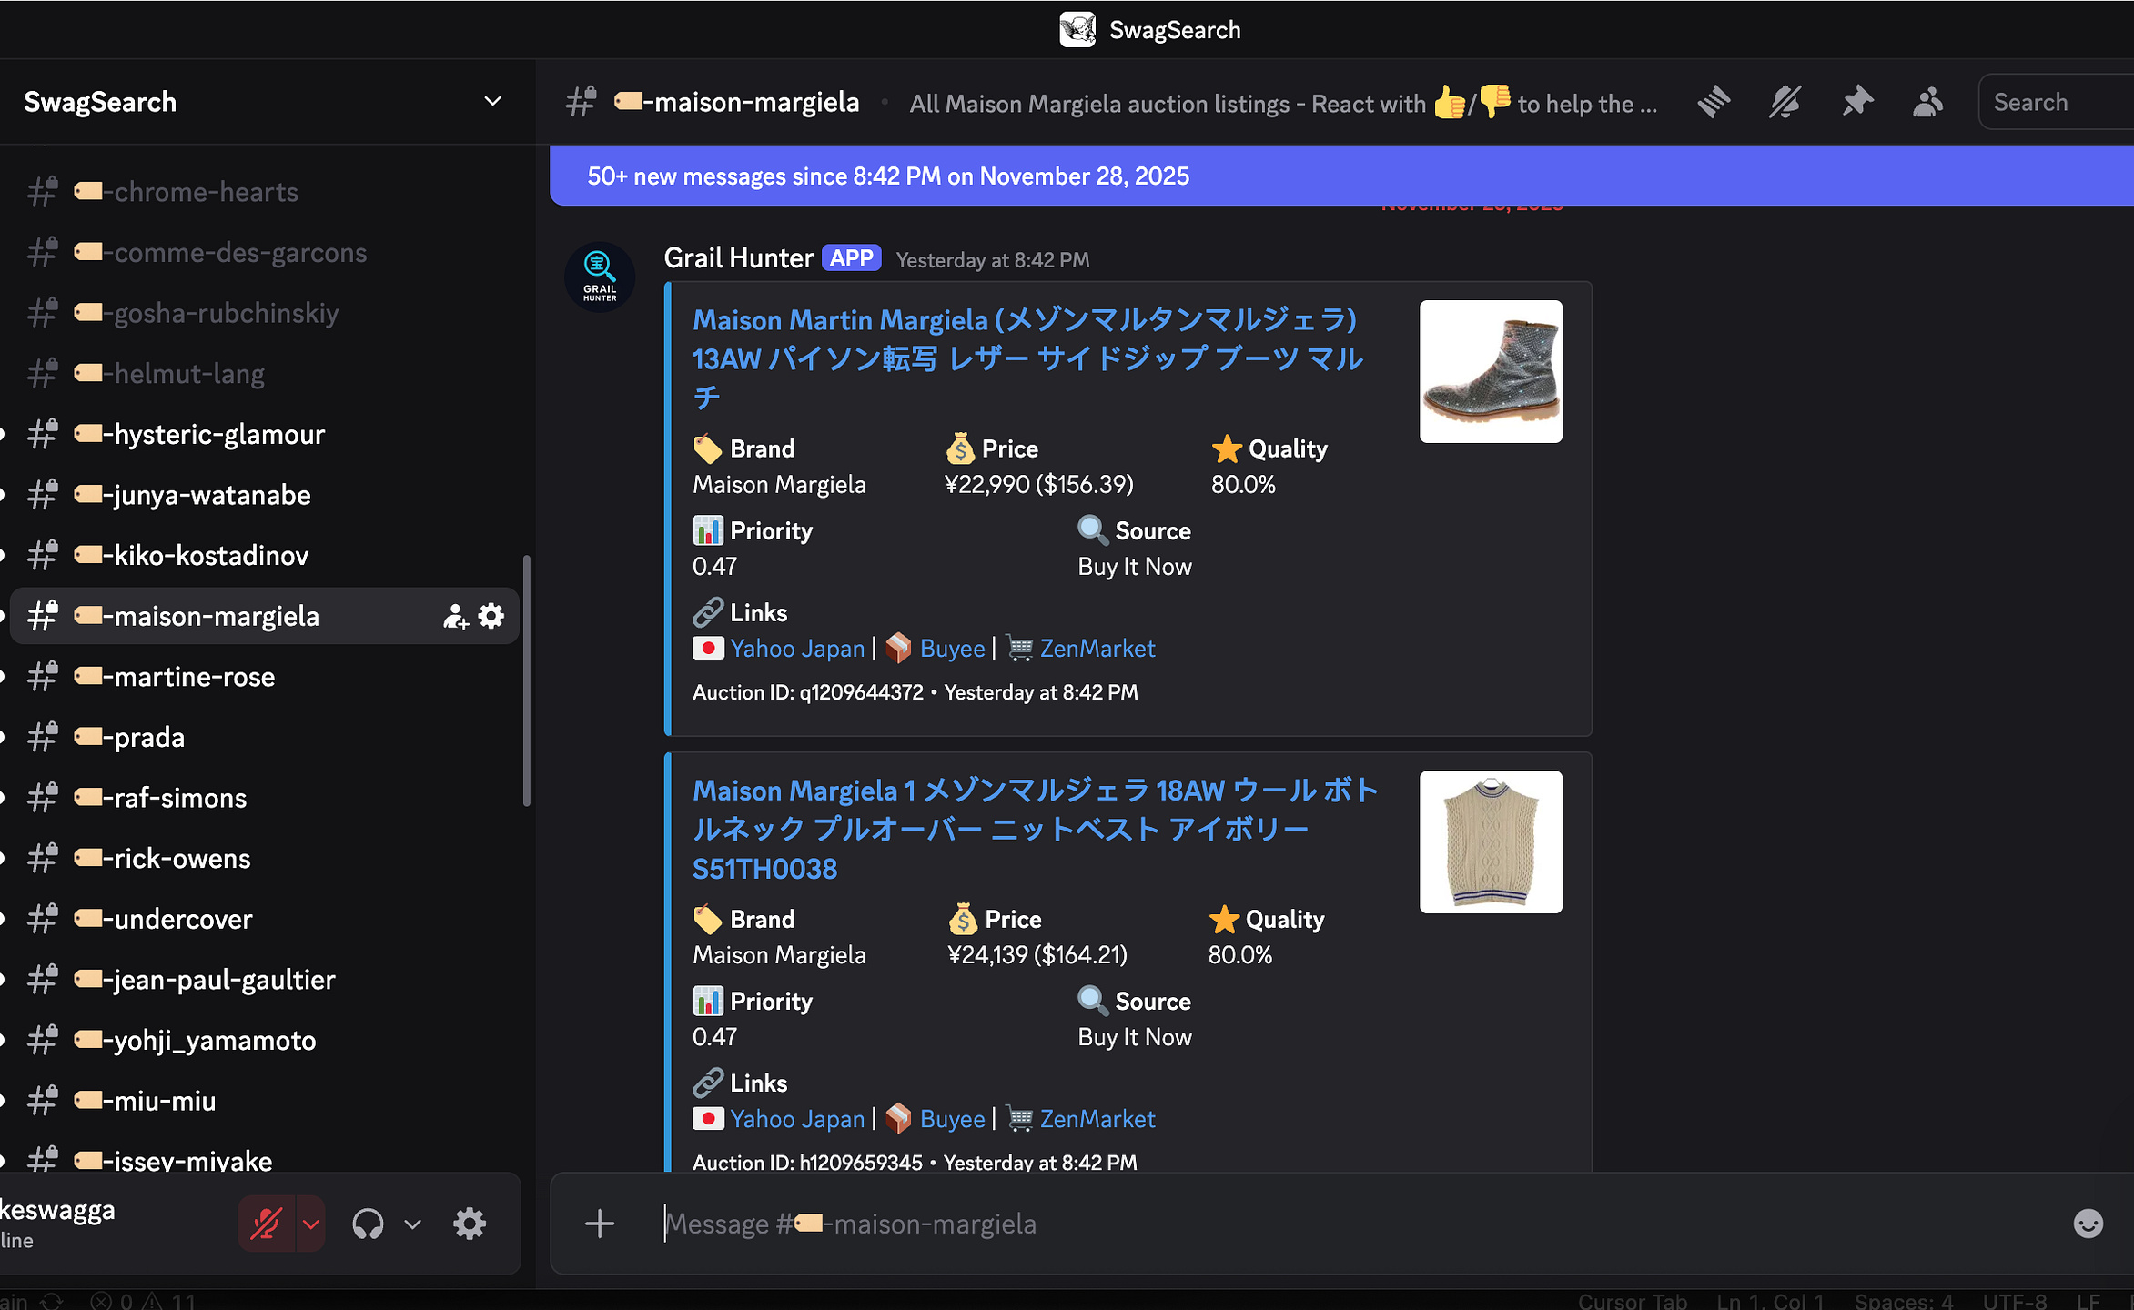Image resolution: width=2134 pixels, height=1310 pixels.
Task: Open microphone input options chevron
Action: click(310, 1224)
